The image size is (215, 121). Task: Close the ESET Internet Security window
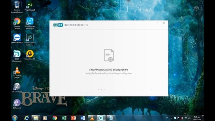[x=164, y=23]
